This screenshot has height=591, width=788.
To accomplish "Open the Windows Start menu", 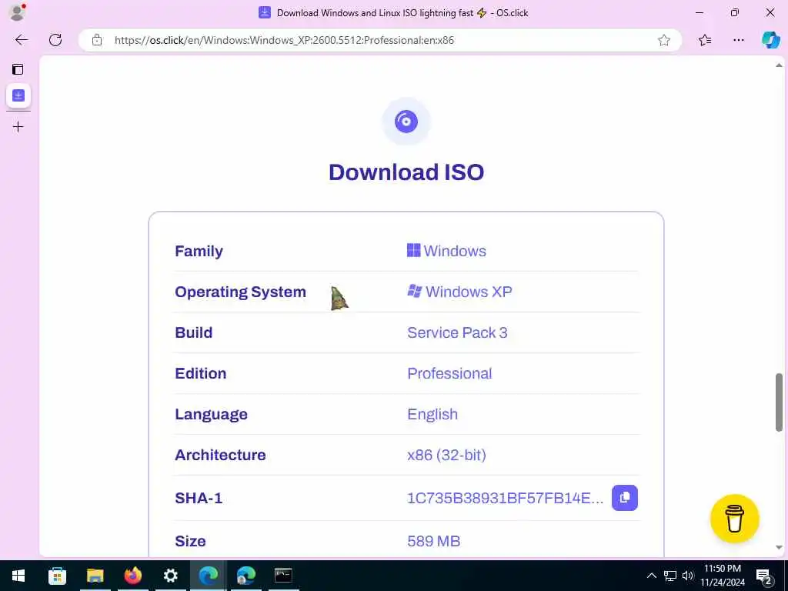I will [x=18, y=576].
